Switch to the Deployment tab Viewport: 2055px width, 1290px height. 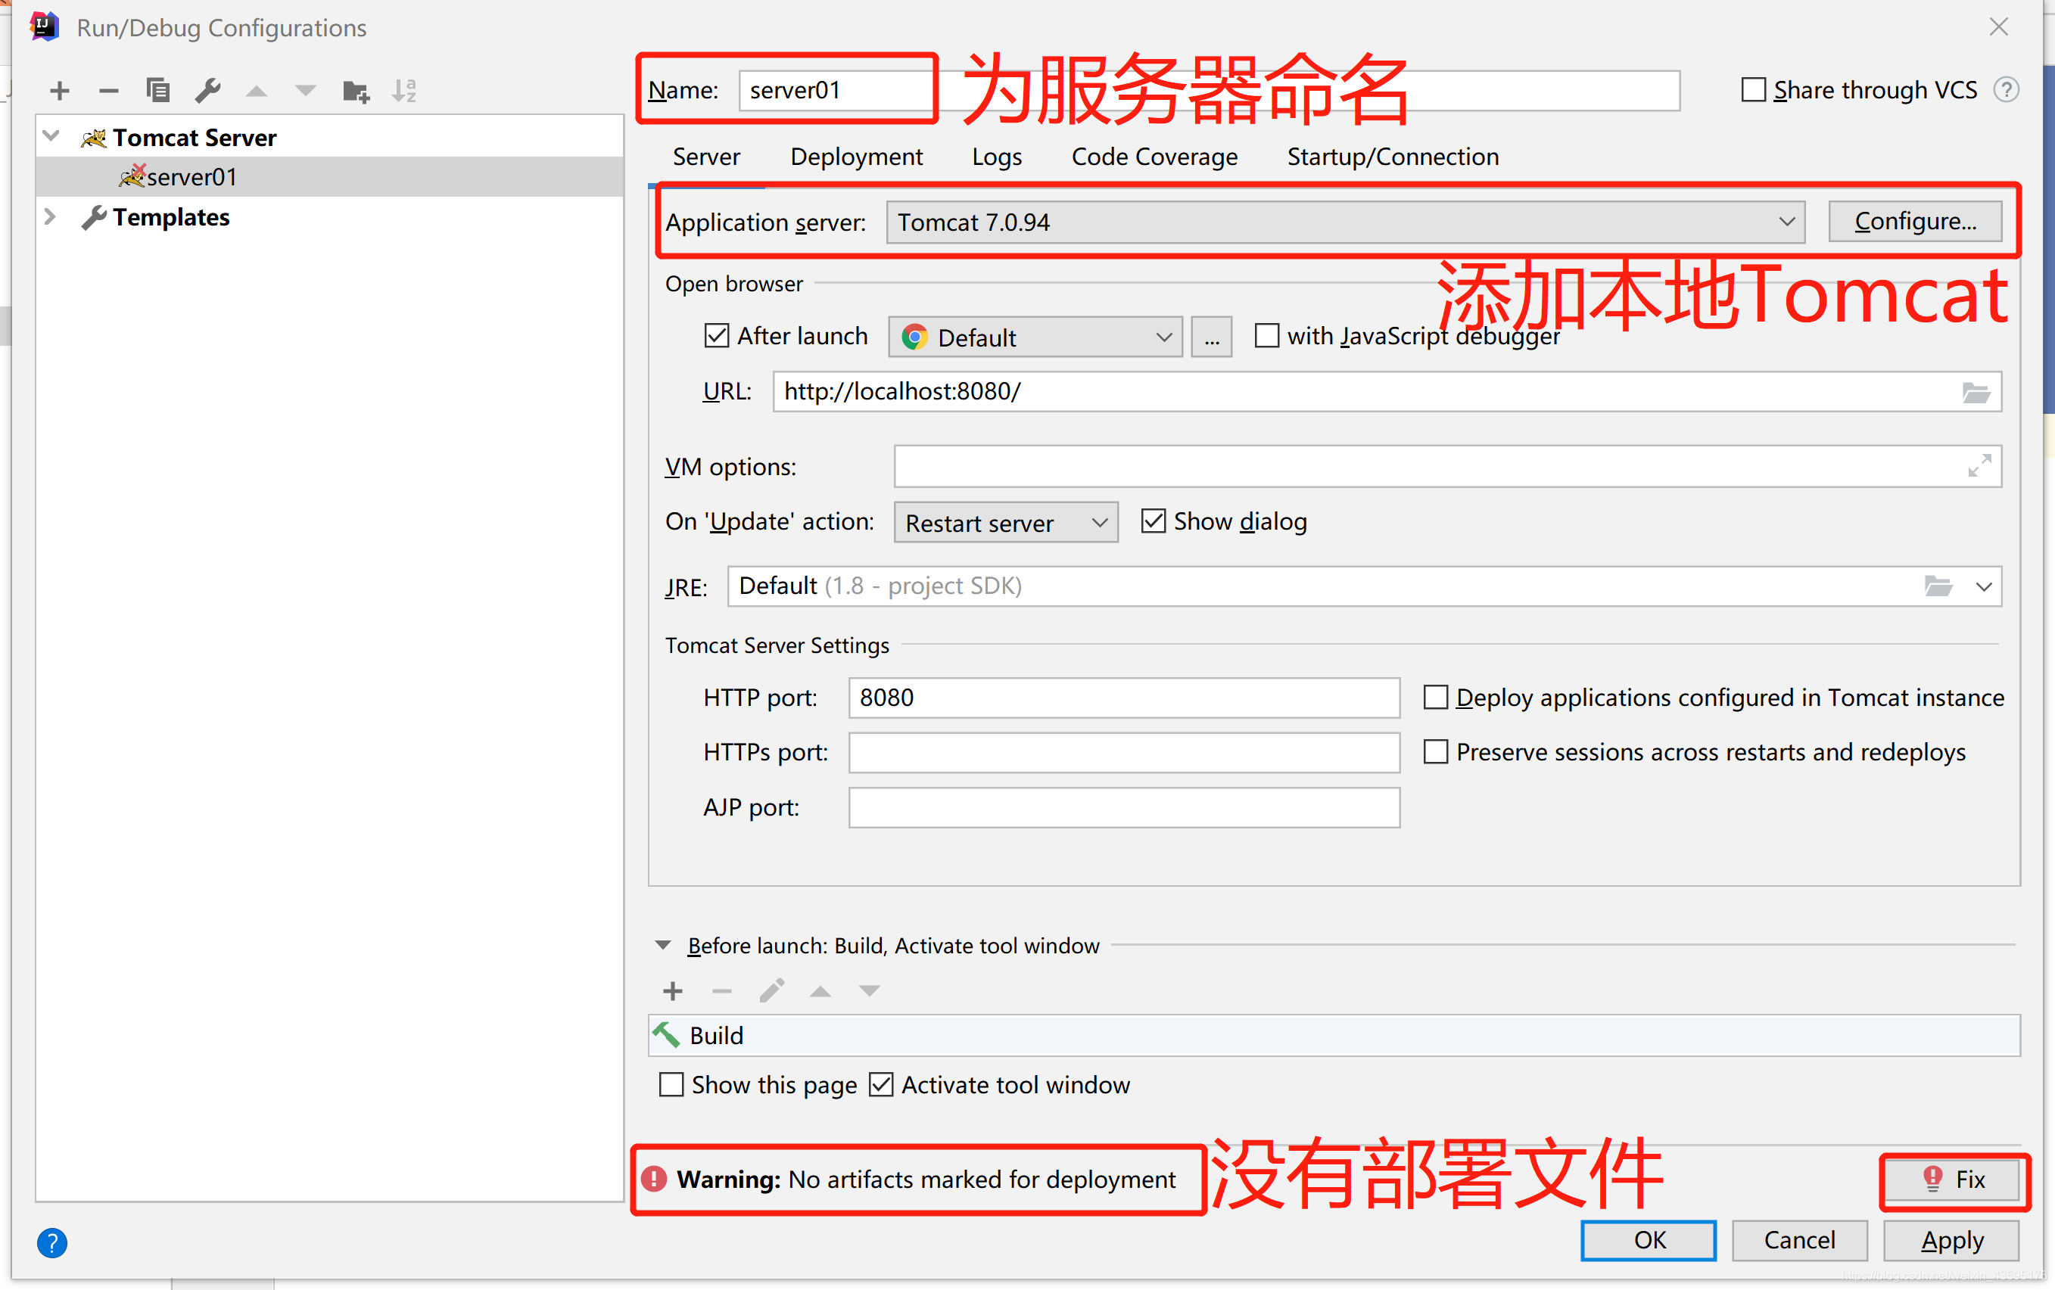(x=856, y=157)
